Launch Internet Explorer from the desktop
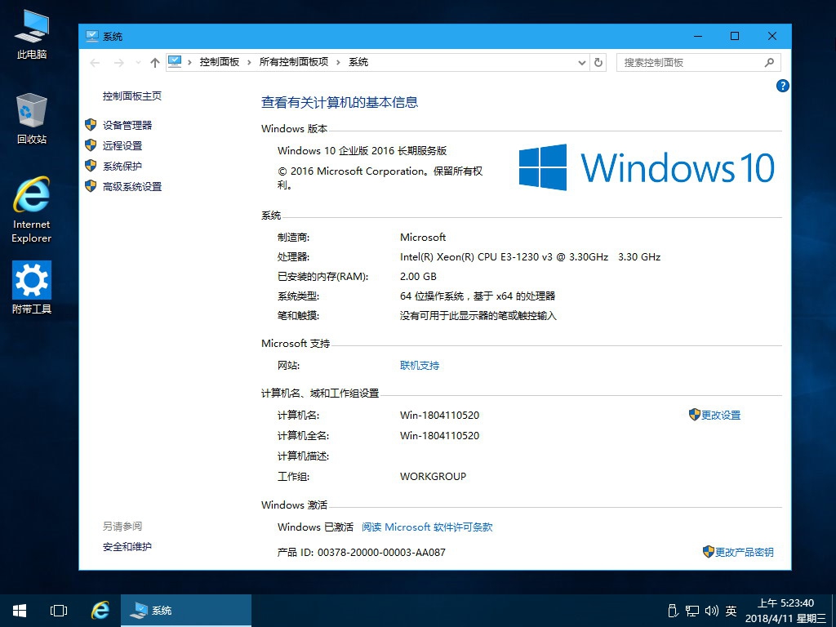The height and width of the screenshot is (627, 836). click(32, 210)
